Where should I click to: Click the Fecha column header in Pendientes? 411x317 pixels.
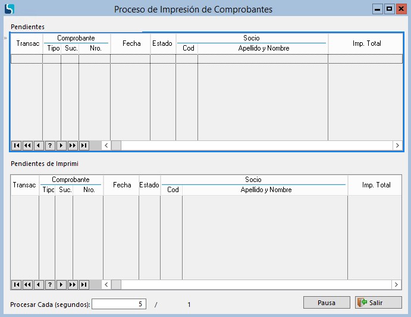pyautogui.click(x=131, y=43)
